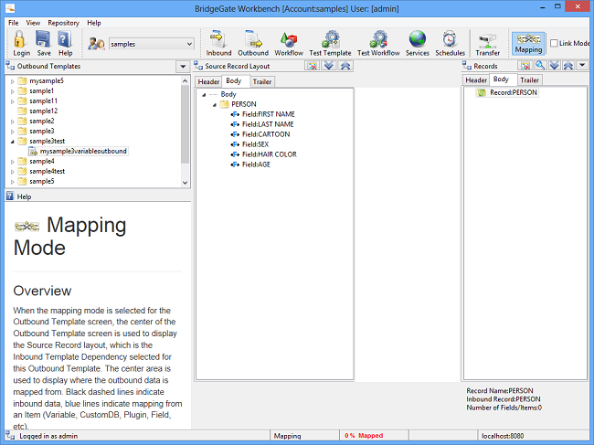Click Records panel collapse-all arrows icon
The width and height of the screenshot is (594, 445).
point(568,66)
